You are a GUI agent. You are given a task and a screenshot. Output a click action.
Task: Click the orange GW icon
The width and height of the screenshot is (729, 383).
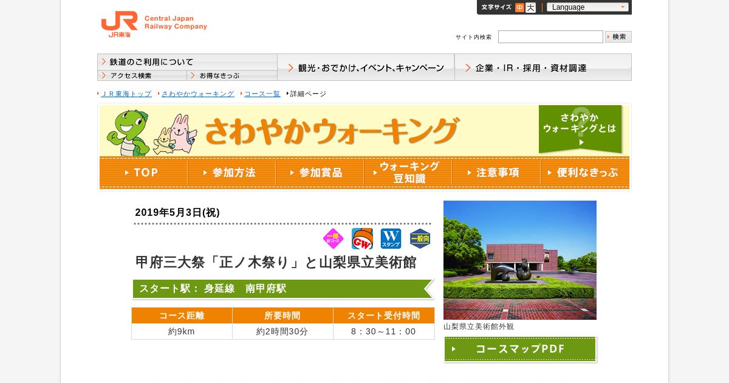point(363,239)
